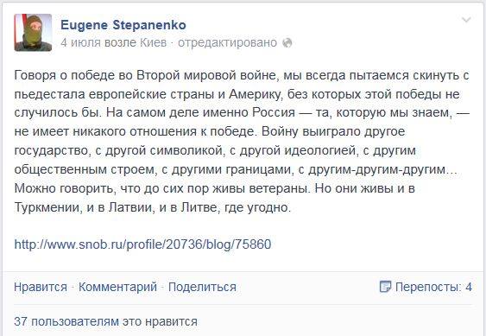View the отредактировано edit history

tap(228, 42)
